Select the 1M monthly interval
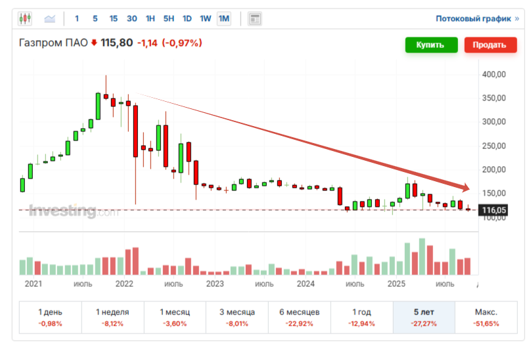The height and width of the screenshot is (344, 531). tap(224, 18)
